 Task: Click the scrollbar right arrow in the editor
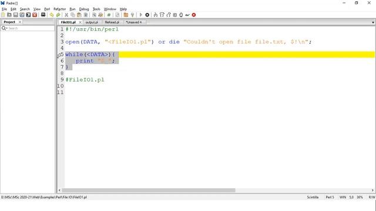click(372, 190)
